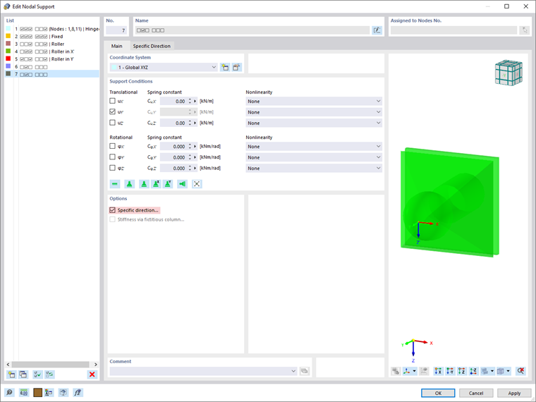Enable the uZ translational support checkbox
The width and height of the screenshot is (536, 402).
[112, 123]
